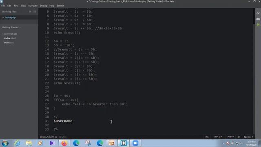
Task: Click the network icon in the system tray
Action: point(237,143)
